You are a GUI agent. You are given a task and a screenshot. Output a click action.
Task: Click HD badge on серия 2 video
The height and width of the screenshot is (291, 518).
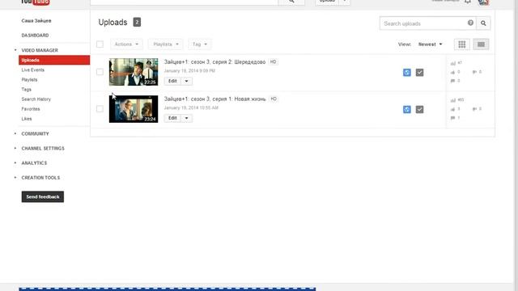click(x=273, y=62)
